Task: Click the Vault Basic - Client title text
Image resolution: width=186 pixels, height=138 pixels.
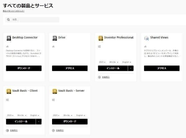Action: (x=25, y=91)
